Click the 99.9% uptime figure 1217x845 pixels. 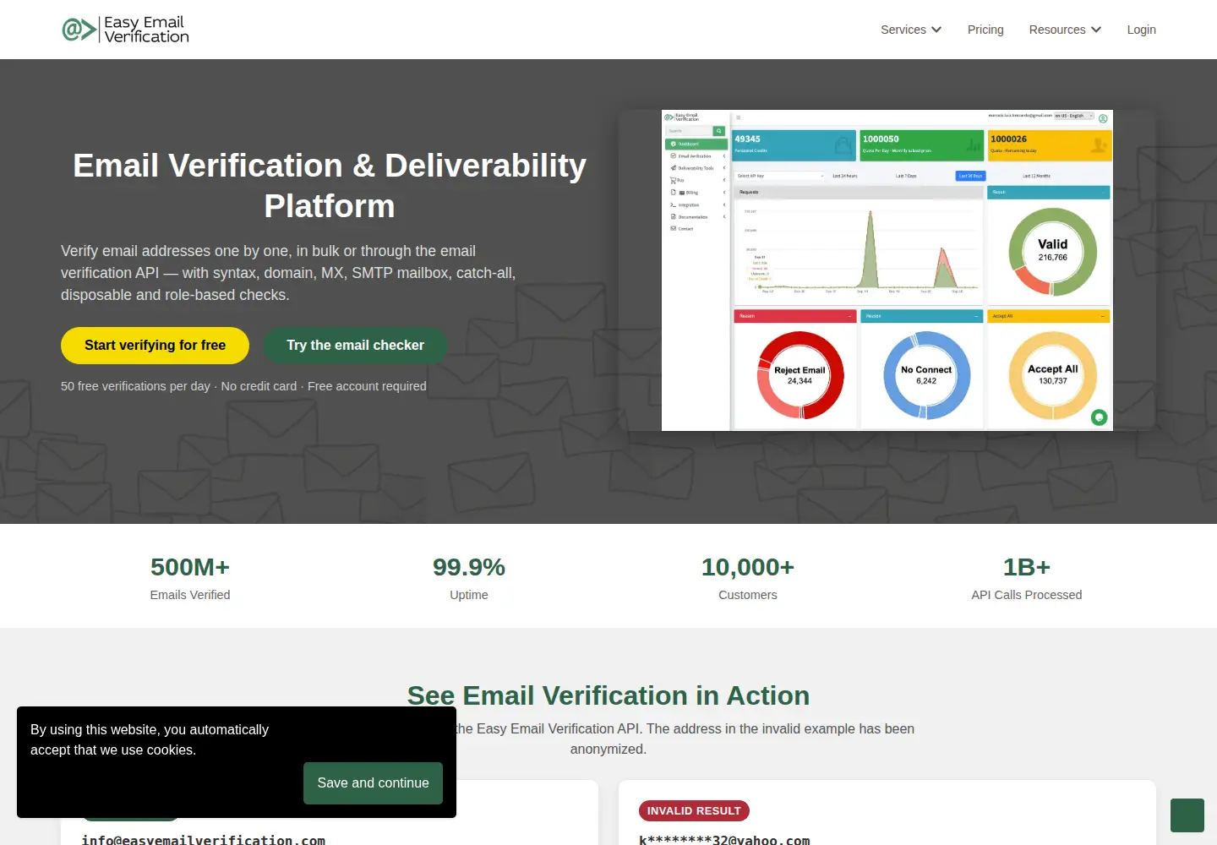tap(469, 567)
